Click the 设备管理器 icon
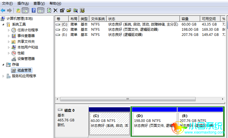Screen dimensions: 228x138 click(14, 59)
